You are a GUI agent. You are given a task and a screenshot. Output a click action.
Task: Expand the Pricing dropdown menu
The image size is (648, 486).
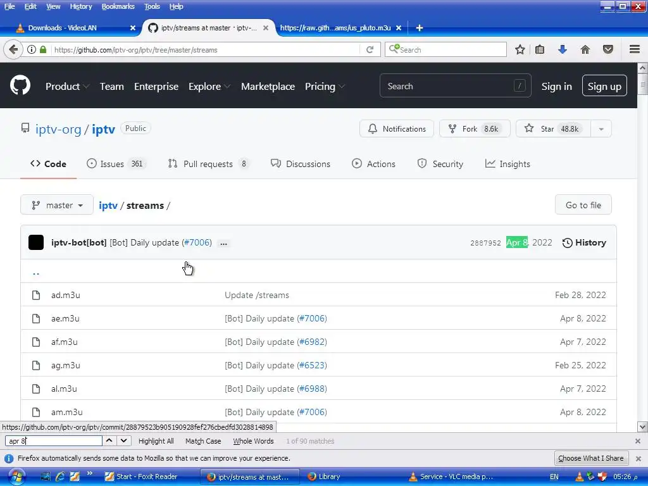point(325,86)
